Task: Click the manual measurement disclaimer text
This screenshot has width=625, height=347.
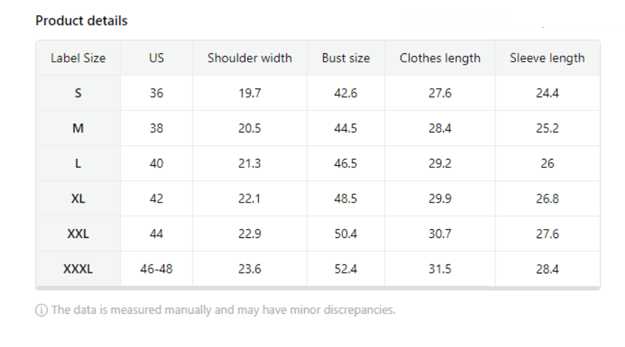Action: pos(223,310)
